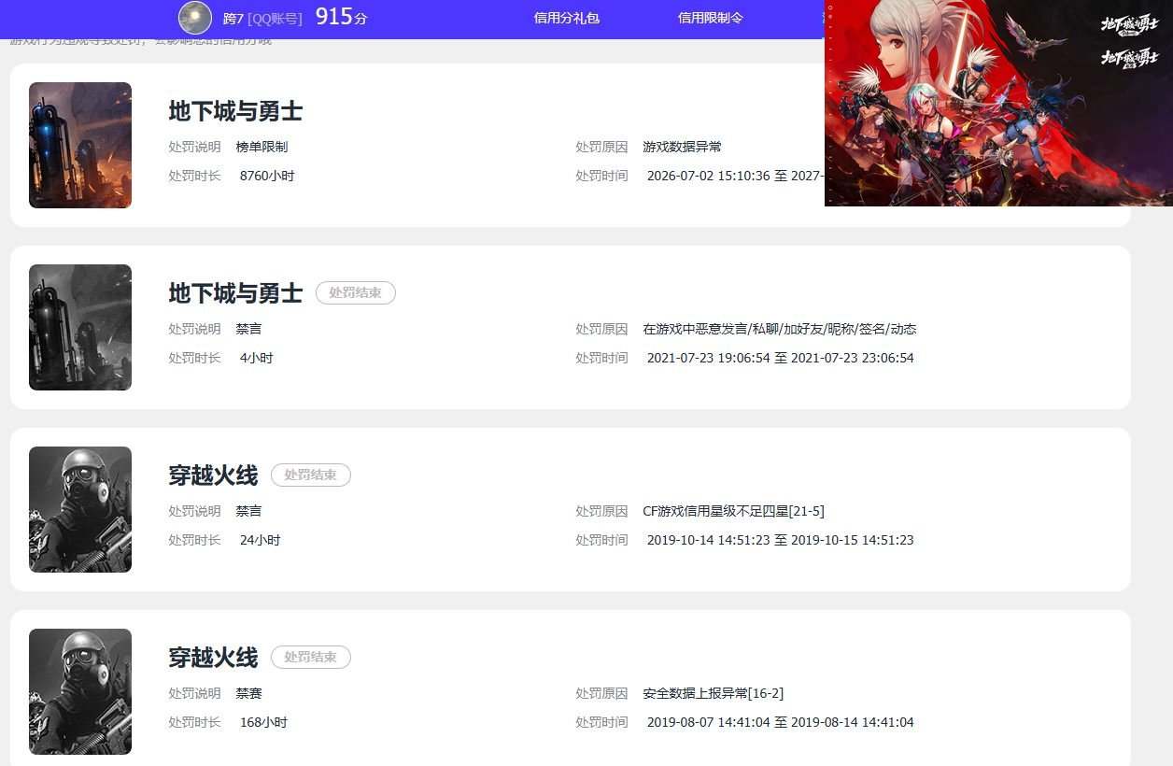Screen dimensions: 1173x766
Task: Select the 24小时 duration value
Action: pyautogui.click(x=260, y=540)
